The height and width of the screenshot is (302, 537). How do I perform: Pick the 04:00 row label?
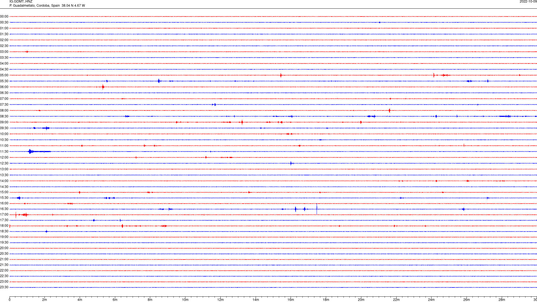4,63
